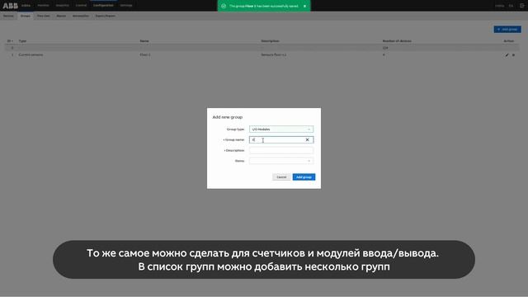Viewport: 528px width, 297px height.
Task: Click the Add group button above the table
Action: pyautogui.click(x=507, y=30)
